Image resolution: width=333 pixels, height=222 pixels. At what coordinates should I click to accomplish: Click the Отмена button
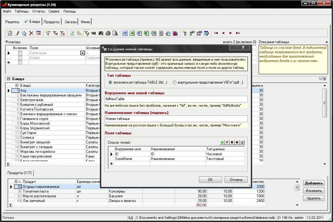(236, 180)
